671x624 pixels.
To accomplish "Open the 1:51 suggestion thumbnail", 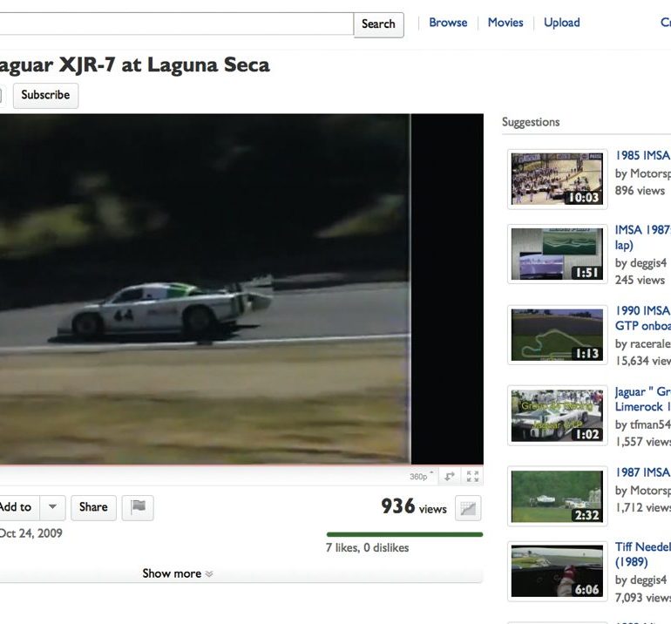I will pyautogui.click(x=557, y=254).
